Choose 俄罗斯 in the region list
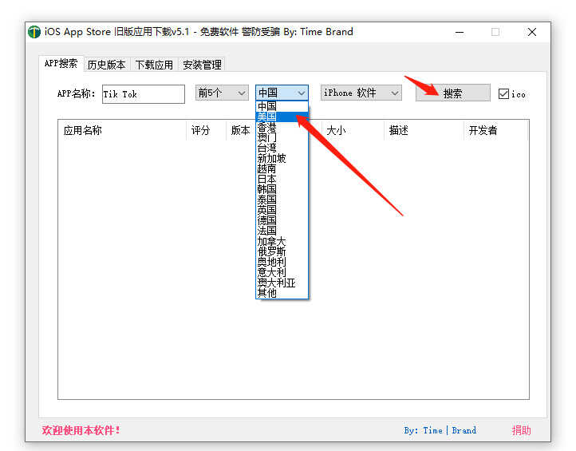Viewport: 576px width, 451px height. pos(282,251)
